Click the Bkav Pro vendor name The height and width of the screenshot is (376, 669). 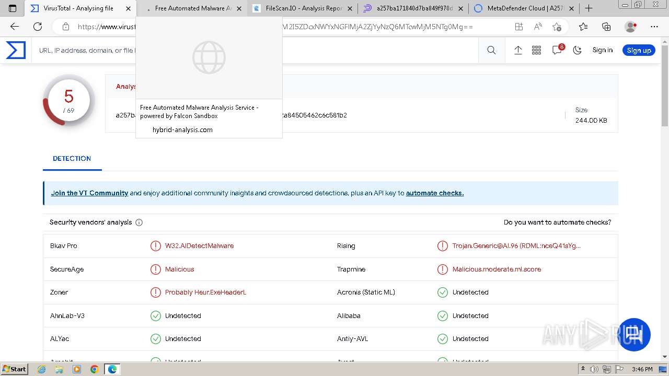point(64,245)
